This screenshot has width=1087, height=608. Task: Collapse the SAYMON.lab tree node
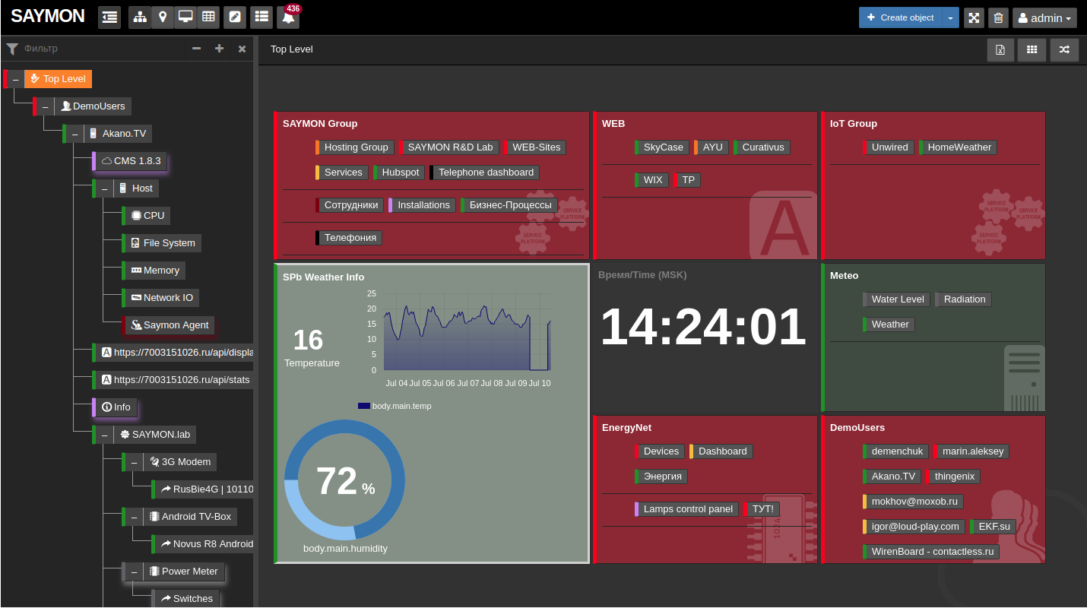pyautogui.click(x=105, y=435)
